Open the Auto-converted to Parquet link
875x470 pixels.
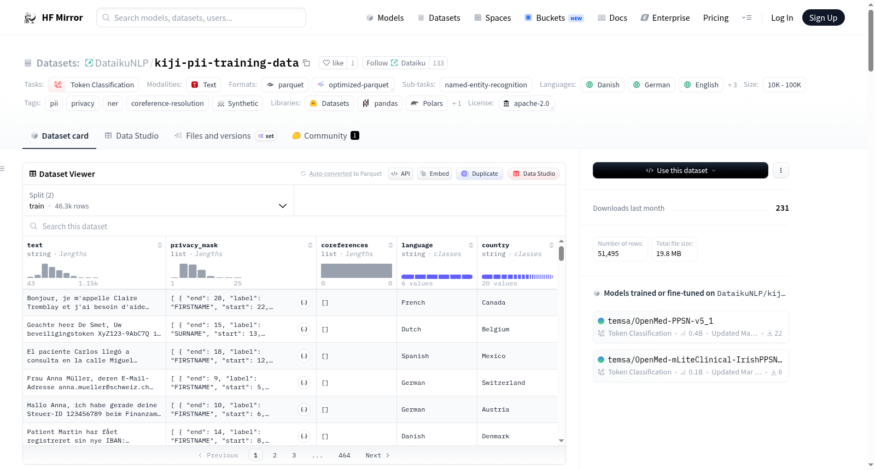[x=330, y=174]
